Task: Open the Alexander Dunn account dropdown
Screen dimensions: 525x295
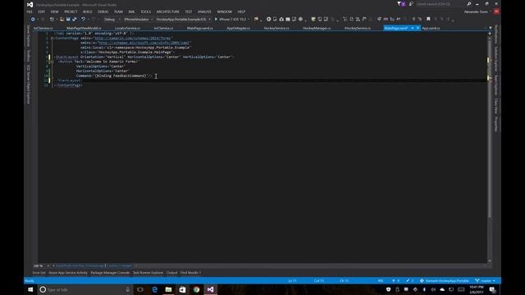Action: [477, 11]
